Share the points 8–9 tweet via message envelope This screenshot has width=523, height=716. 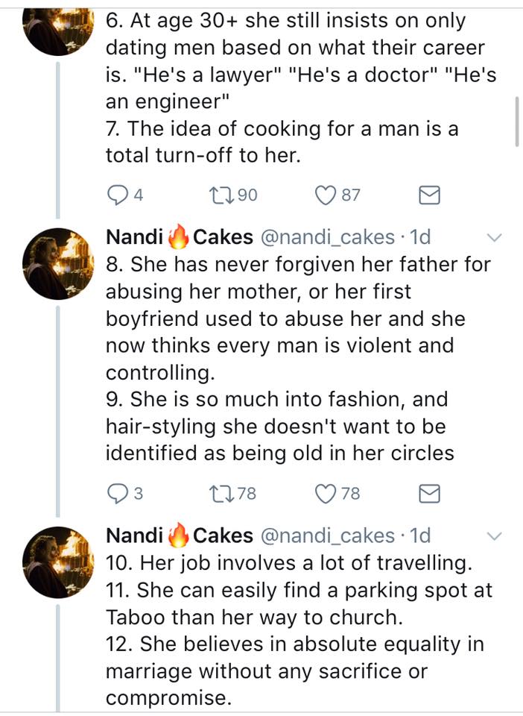click(429, 494)
